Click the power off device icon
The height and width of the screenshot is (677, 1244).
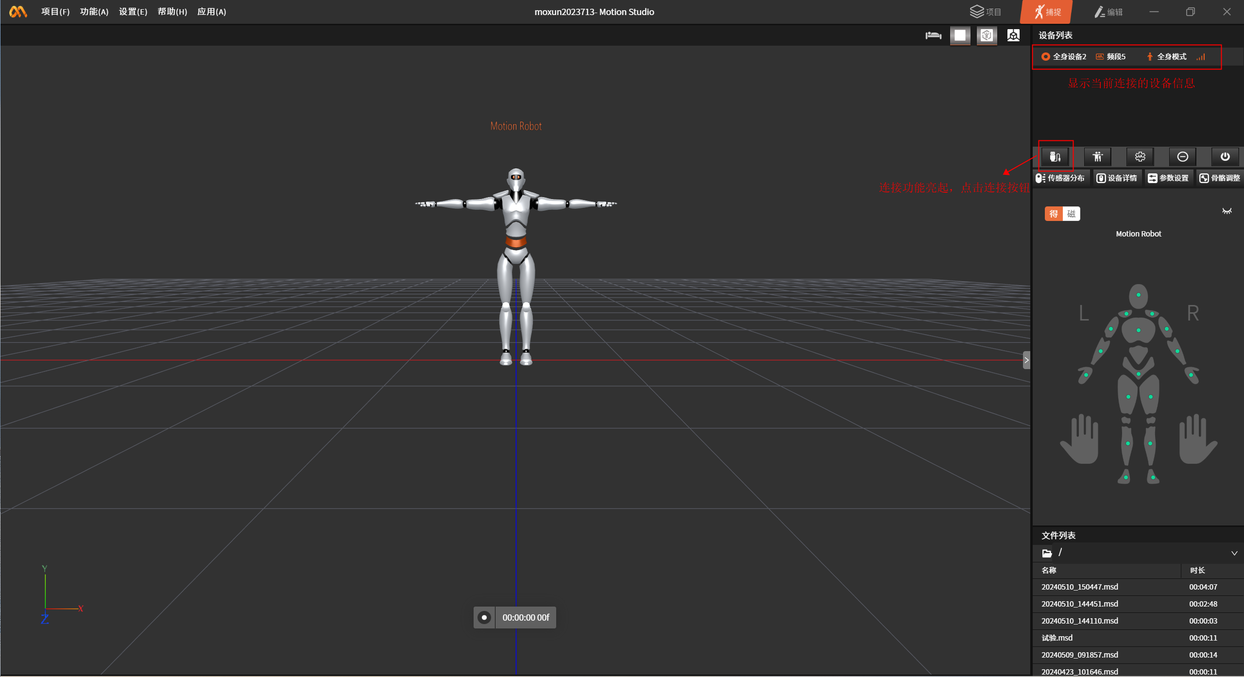[x=1225, y=156]
